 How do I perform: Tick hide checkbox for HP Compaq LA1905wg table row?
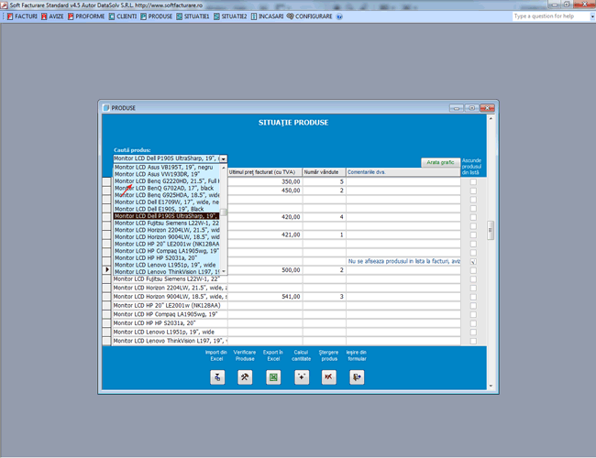pyautogui.click(x=473, y=314)
